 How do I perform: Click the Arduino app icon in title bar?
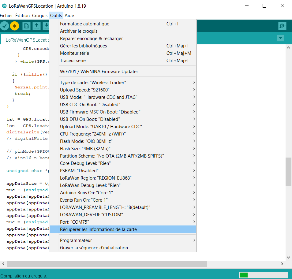pos(4,6)
